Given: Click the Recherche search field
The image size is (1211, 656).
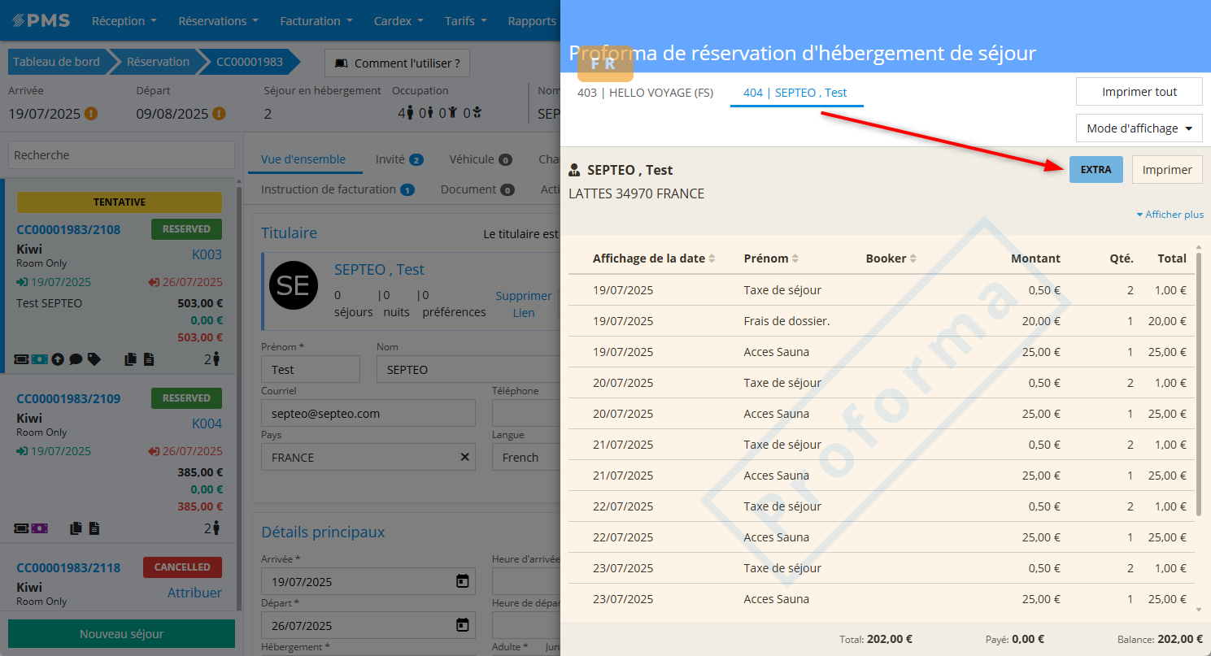Looking at the screenshot, I should point(121,155).
